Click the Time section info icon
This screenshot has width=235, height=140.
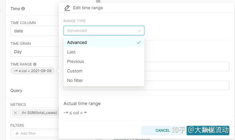(23, 9)
